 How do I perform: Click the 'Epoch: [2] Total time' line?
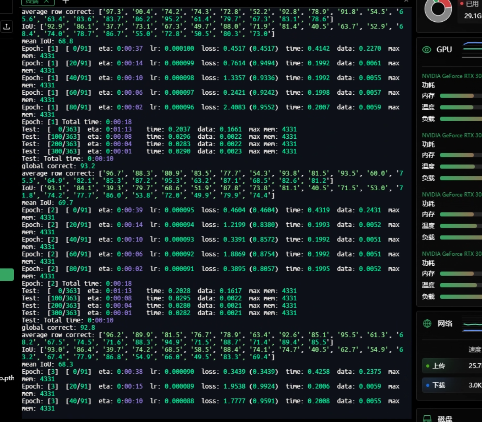tap(77, 283)
